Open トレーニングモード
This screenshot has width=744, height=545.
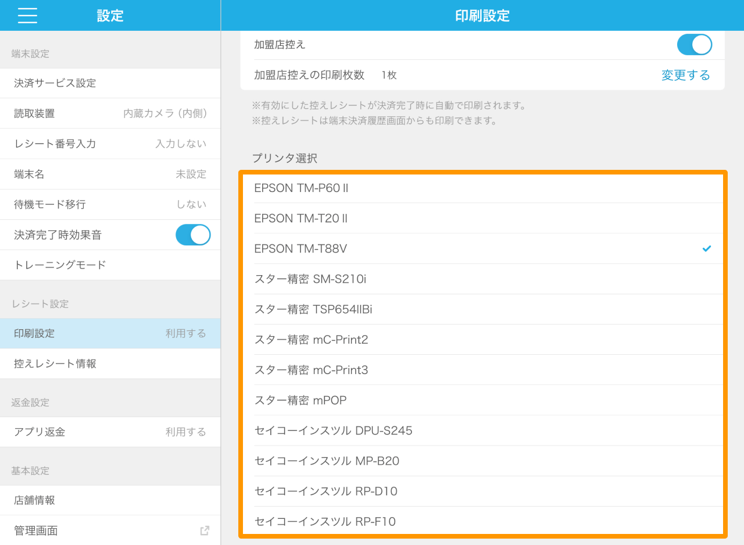(110, 265)
